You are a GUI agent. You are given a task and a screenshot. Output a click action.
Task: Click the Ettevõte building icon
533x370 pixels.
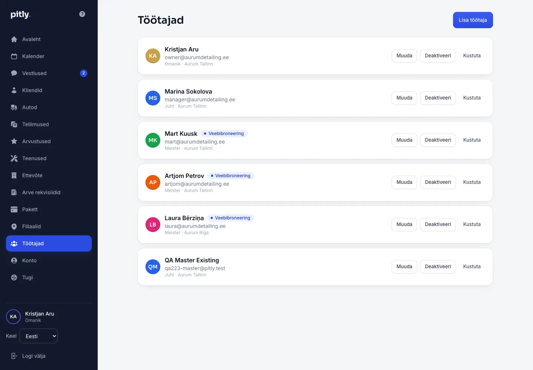[14, 175]
